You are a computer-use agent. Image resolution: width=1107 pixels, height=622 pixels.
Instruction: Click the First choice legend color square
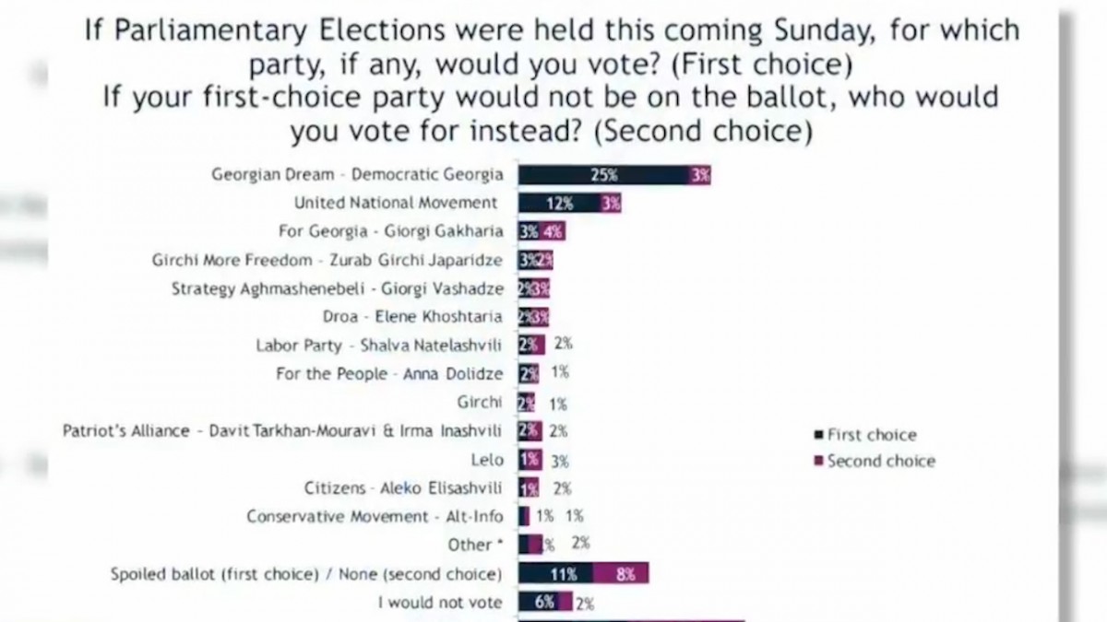click(x=817, y=436)
